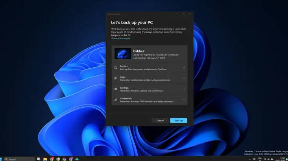Click the key icon beside Credentials
288x161 pixels.
(x=116, y=100)
